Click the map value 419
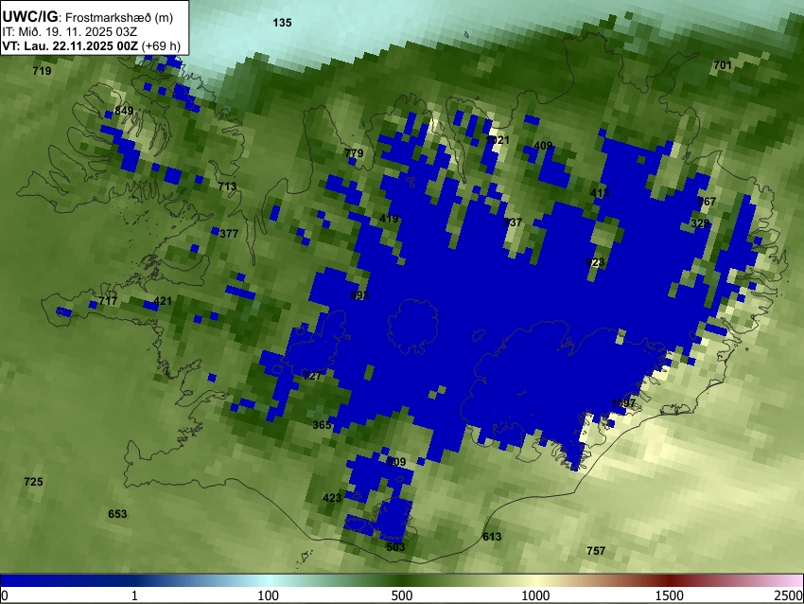 [x=389, y=219]
